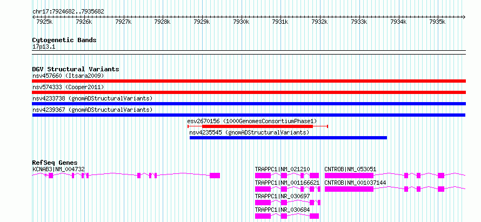Open nsv4233738 gnomAD structural variant label

pyautogui.click(x=92, y=98)
